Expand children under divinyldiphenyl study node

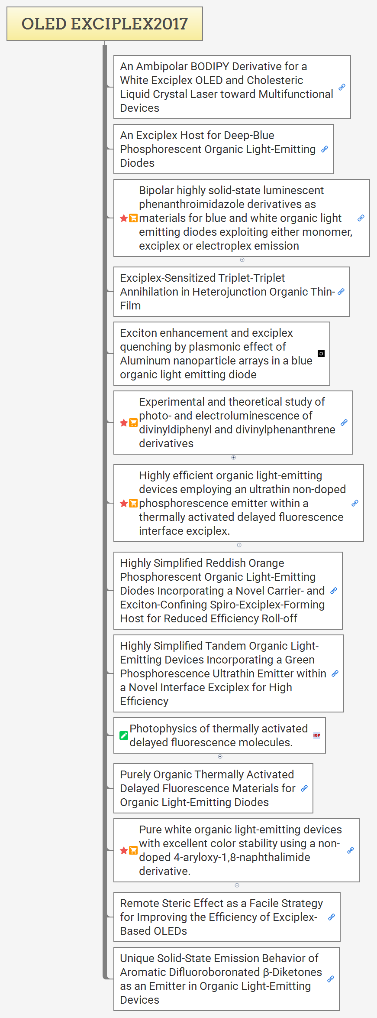coord(233,458)
